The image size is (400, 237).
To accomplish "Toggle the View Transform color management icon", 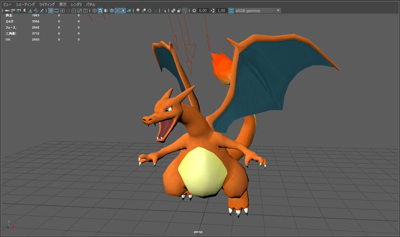I will [231, 11].
